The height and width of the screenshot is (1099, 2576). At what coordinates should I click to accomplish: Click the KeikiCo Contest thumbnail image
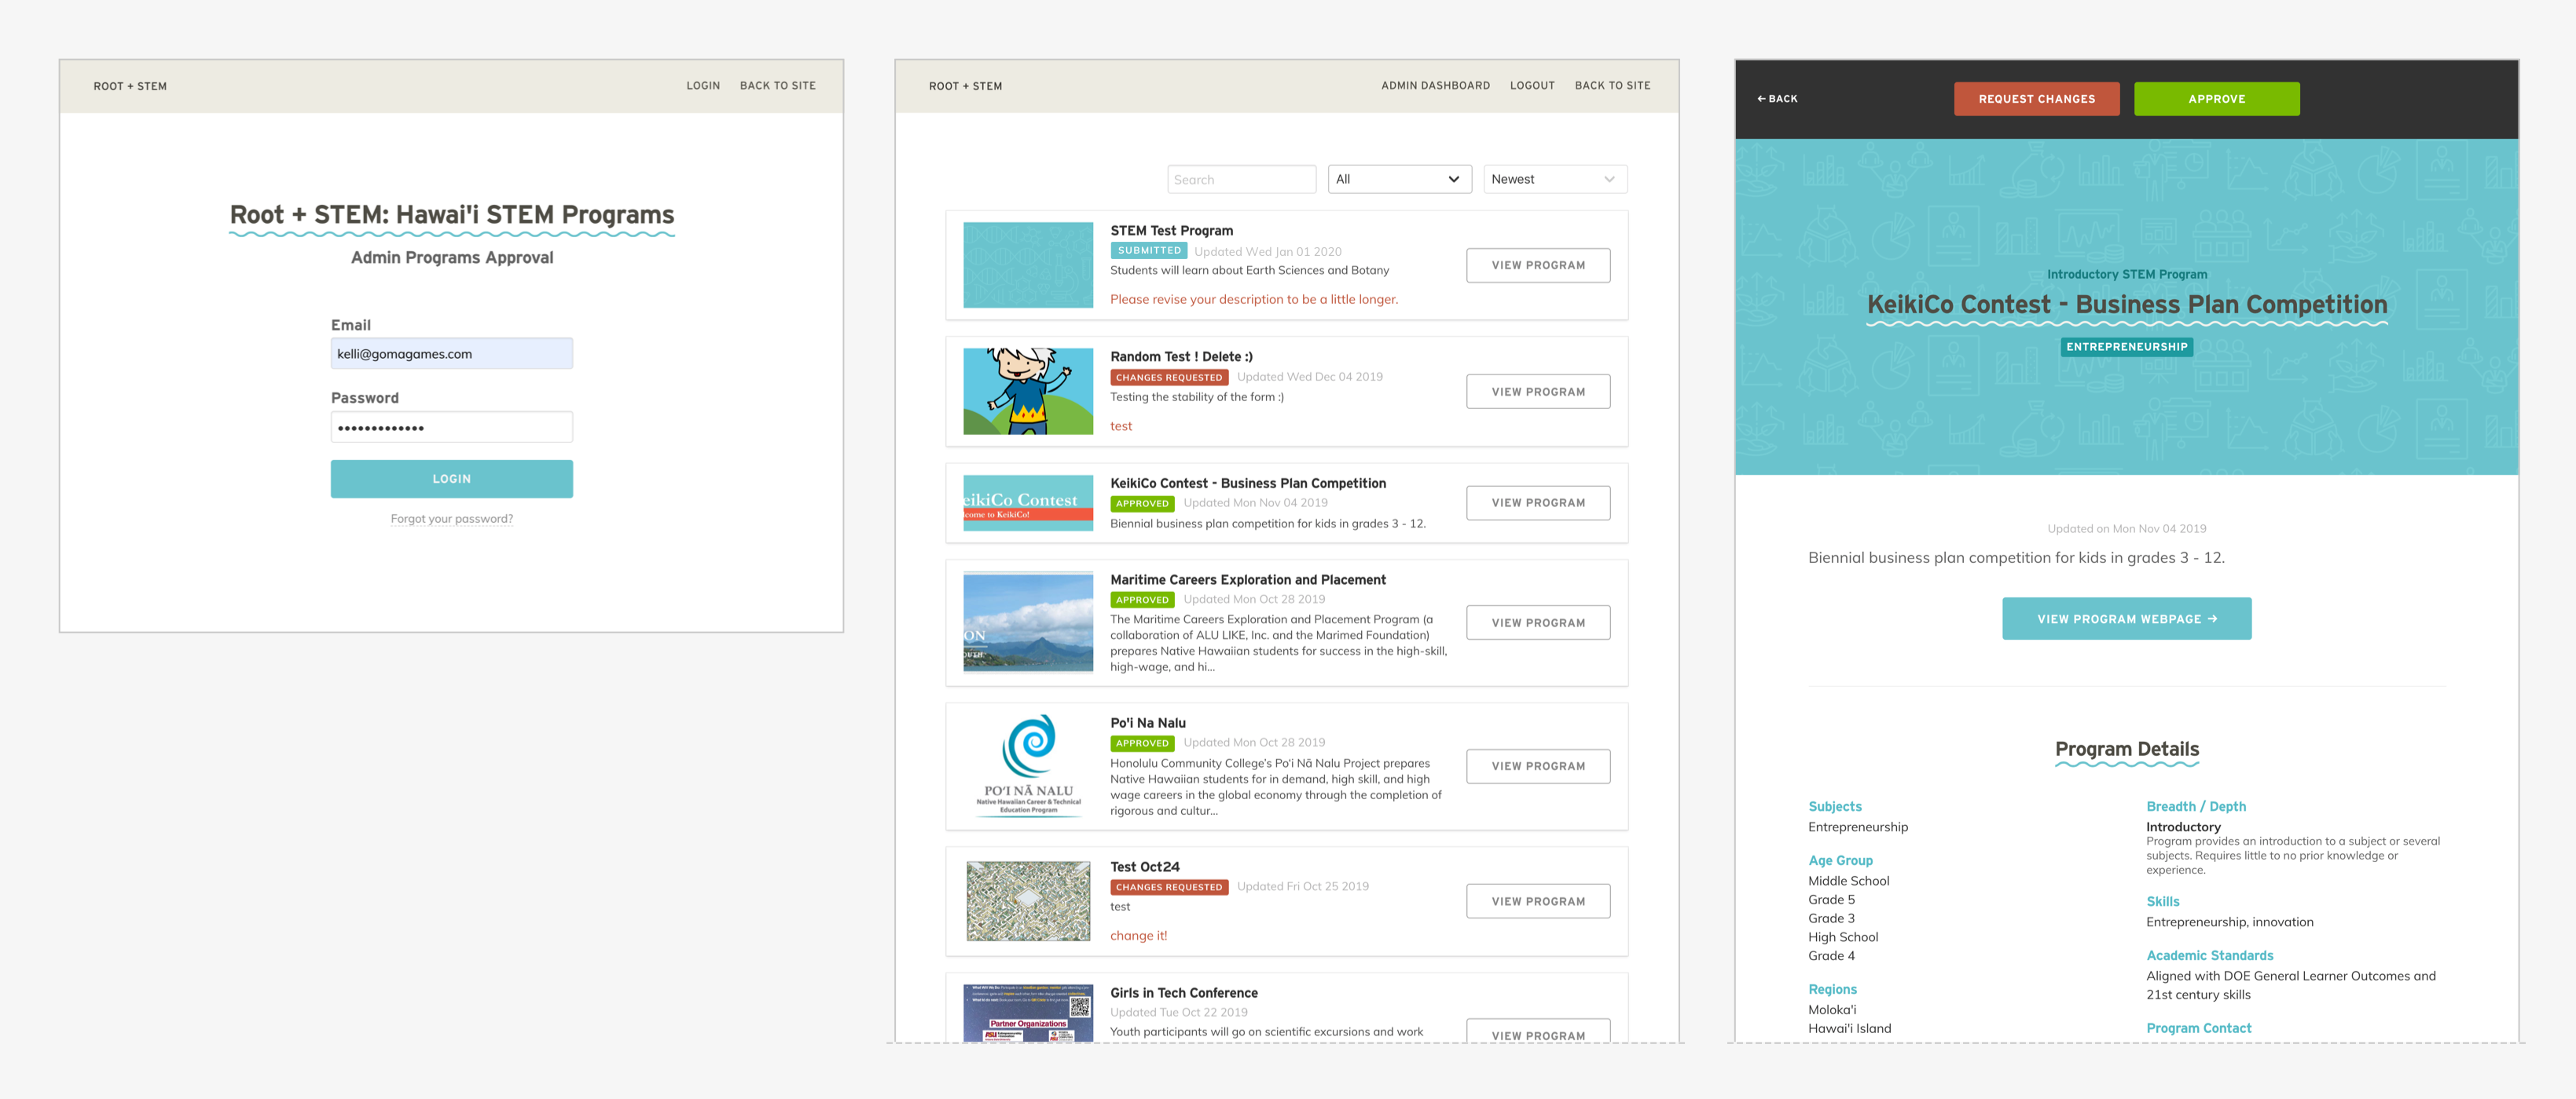1028,503
